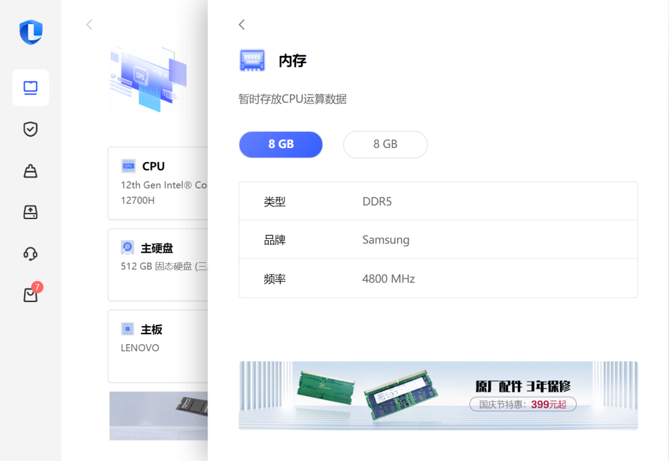
Task: Click the motherboard icon
Action: (128, 329)
